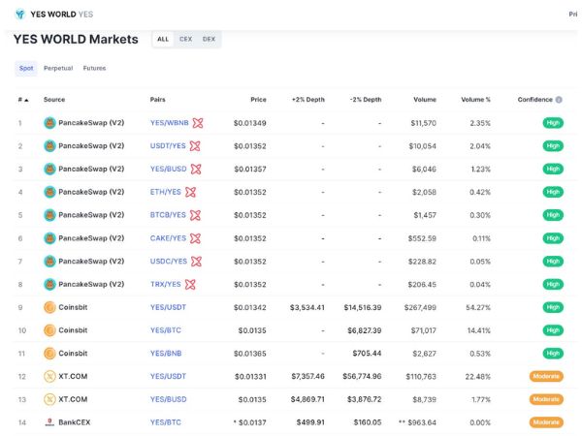Sort by the +2% Depth header
582x436 pixels.
point(308,100)
